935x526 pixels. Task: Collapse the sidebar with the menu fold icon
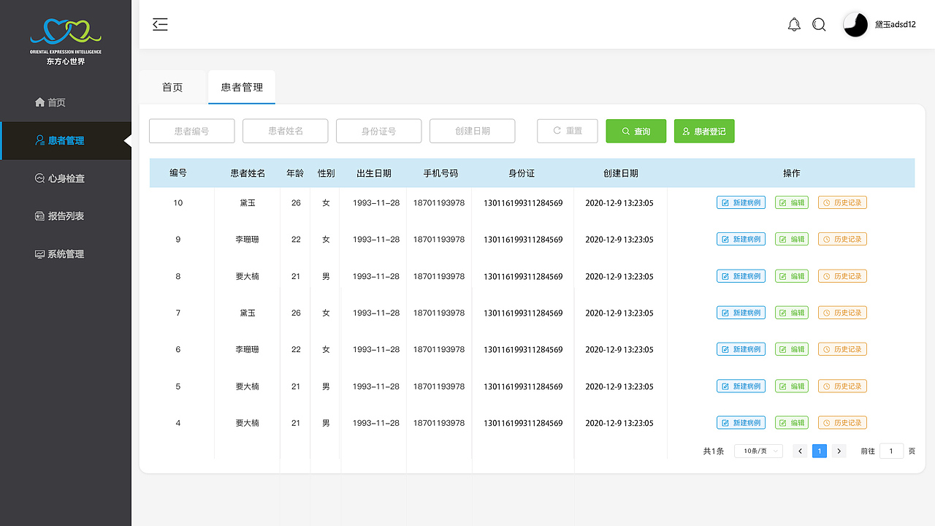pyautogui.click(x=160, y=24)
